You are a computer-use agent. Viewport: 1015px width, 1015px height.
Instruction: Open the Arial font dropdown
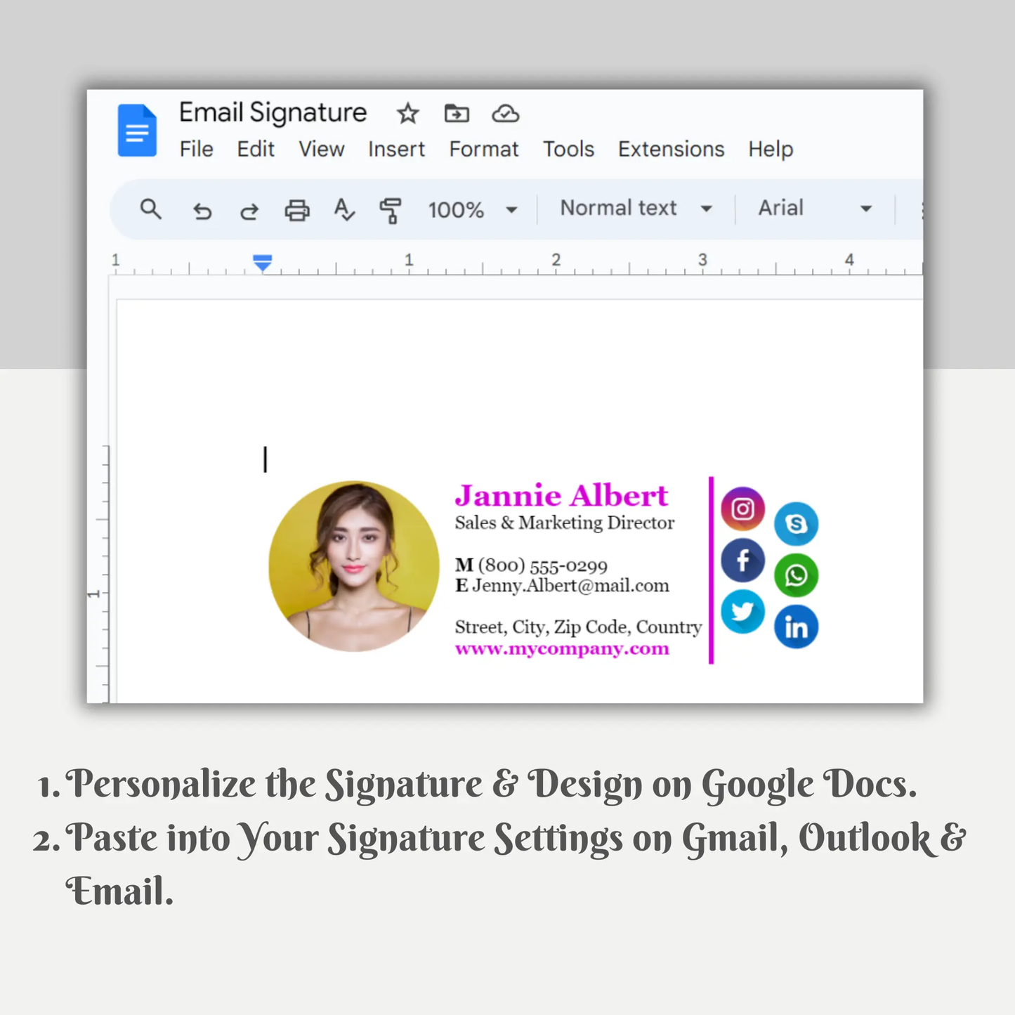pyautogui.click(x=814, y=209)
